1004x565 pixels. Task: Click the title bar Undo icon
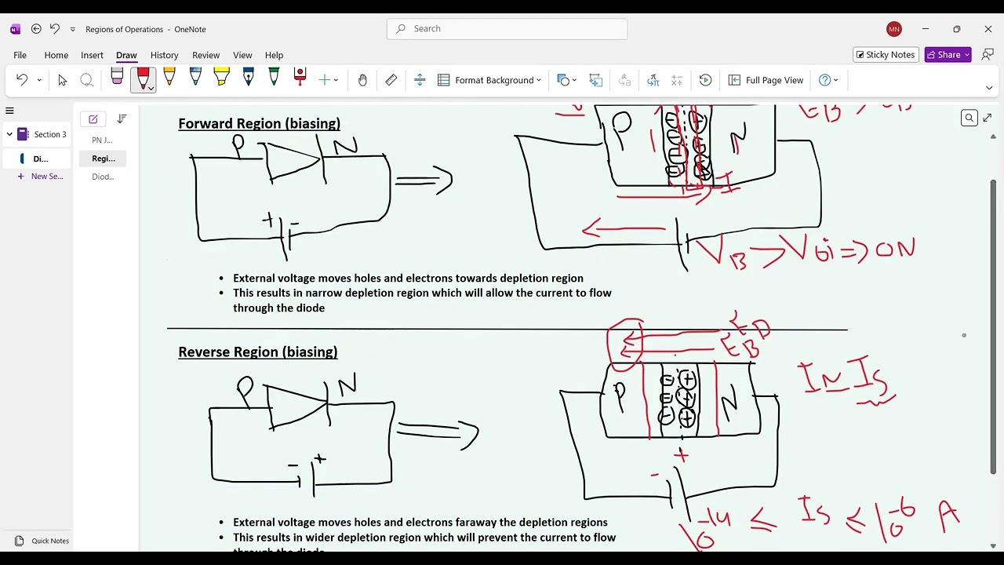[x=55, y=29]
